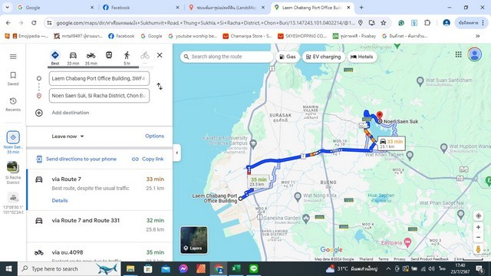Swap starting point and destination

point(160,87)
